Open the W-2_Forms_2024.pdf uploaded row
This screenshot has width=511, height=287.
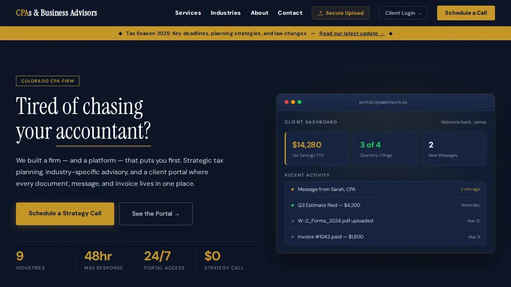pyautogui.click(x=386, y=221)
